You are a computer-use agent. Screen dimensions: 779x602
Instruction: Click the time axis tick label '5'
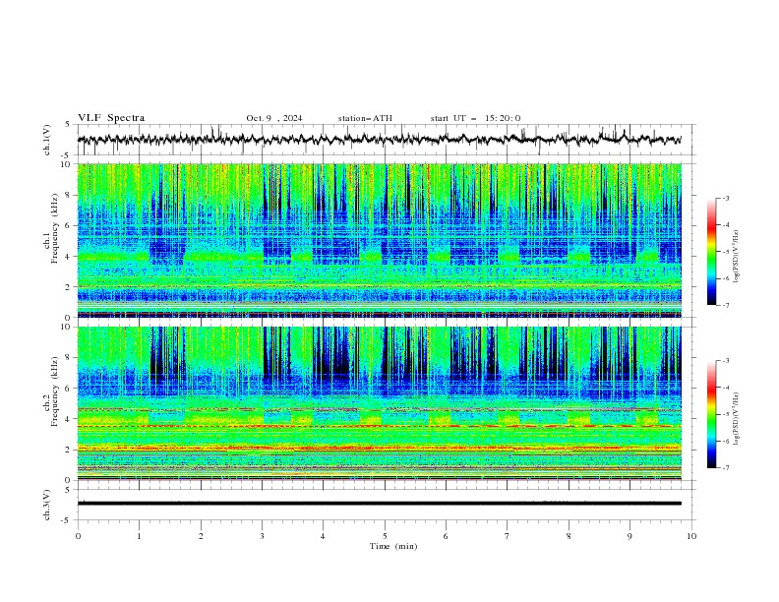(x=385, y=536)
